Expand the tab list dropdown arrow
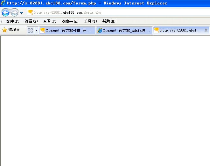 36,31
